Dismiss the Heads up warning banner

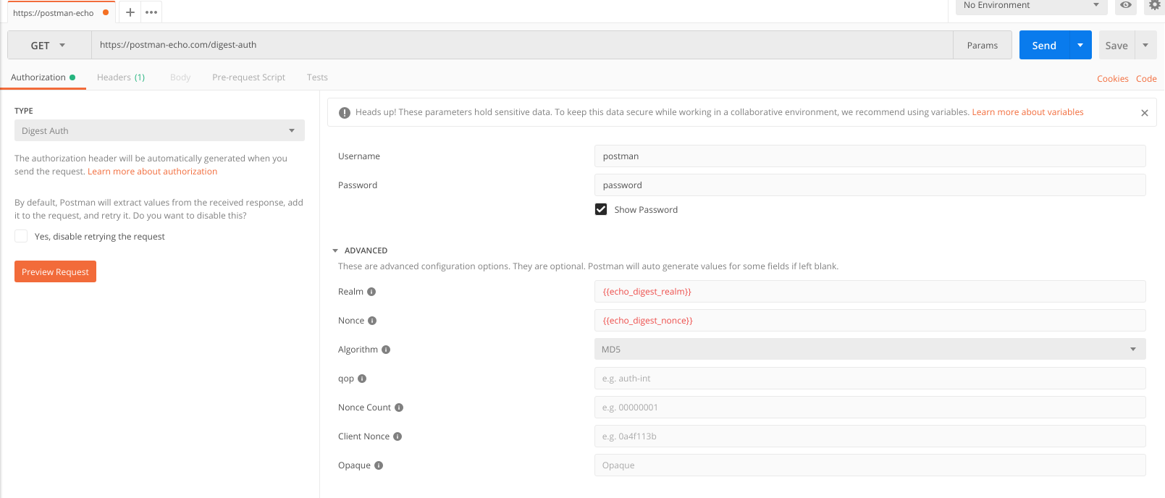coord(1145,113)
